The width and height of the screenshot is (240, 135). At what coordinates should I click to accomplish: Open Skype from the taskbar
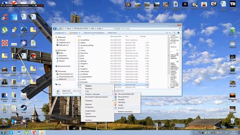[11, 132]
